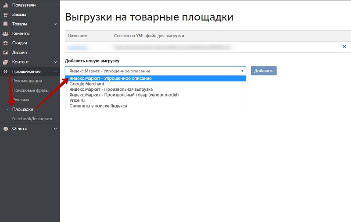Select Яндекс.Маркет - Упрощенное описание option
This screenshot has height=222, width=351.
[x=155, y=79]
